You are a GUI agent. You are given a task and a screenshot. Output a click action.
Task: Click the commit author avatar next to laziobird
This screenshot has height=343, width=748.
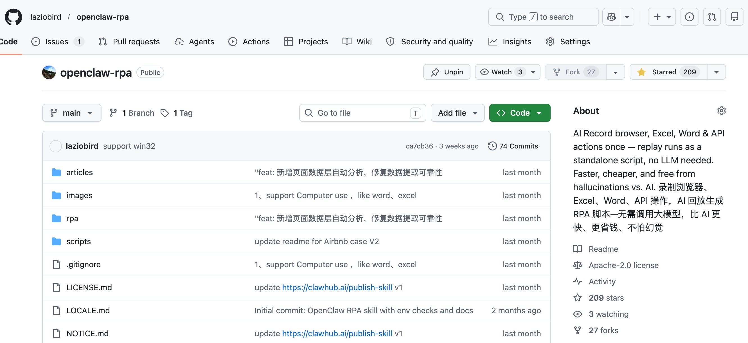(x=55, y=146)
